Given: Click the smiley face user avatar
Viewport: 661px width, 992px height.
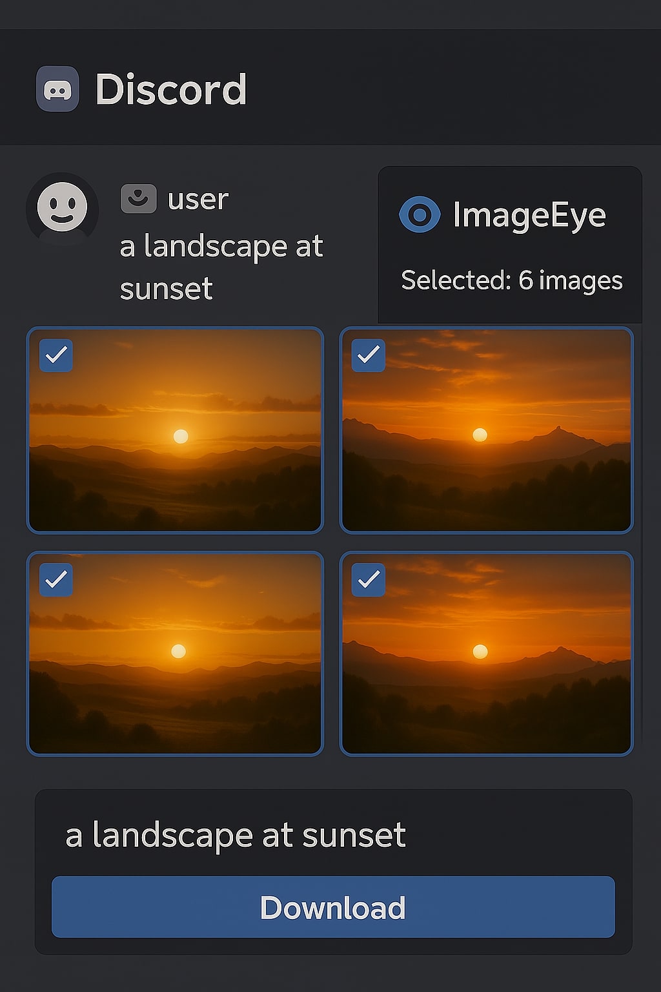Looking at the screenshot, I should pos(62,207).
